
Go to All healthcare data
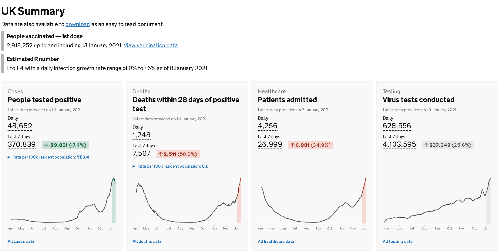click(x=276, y=241)
